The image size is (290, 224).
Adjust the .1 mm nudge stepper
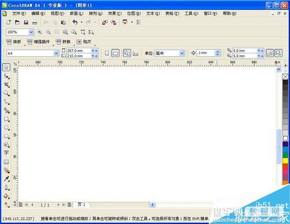point(217,53)
